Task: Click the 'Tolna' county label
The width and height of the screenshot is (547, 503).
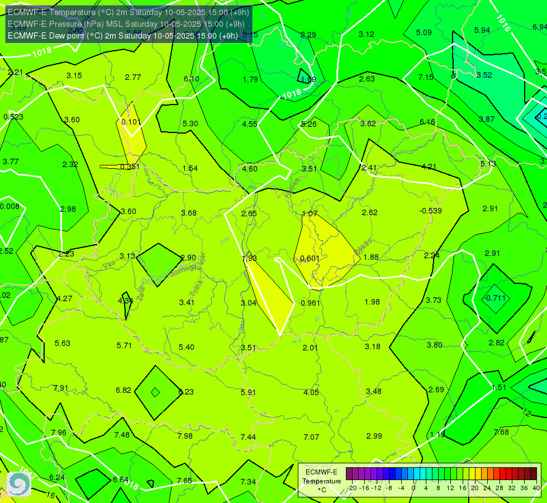Action: point(196,288)
